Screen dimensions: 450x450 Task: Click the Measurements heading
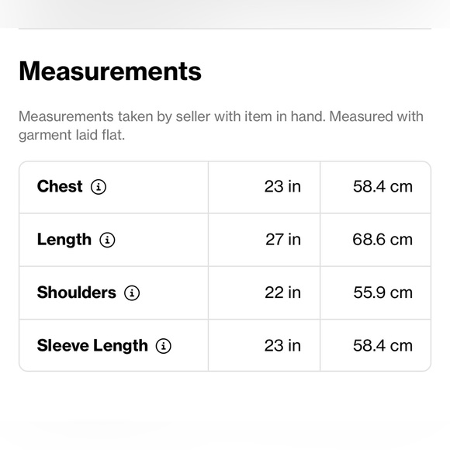(110, 71)
